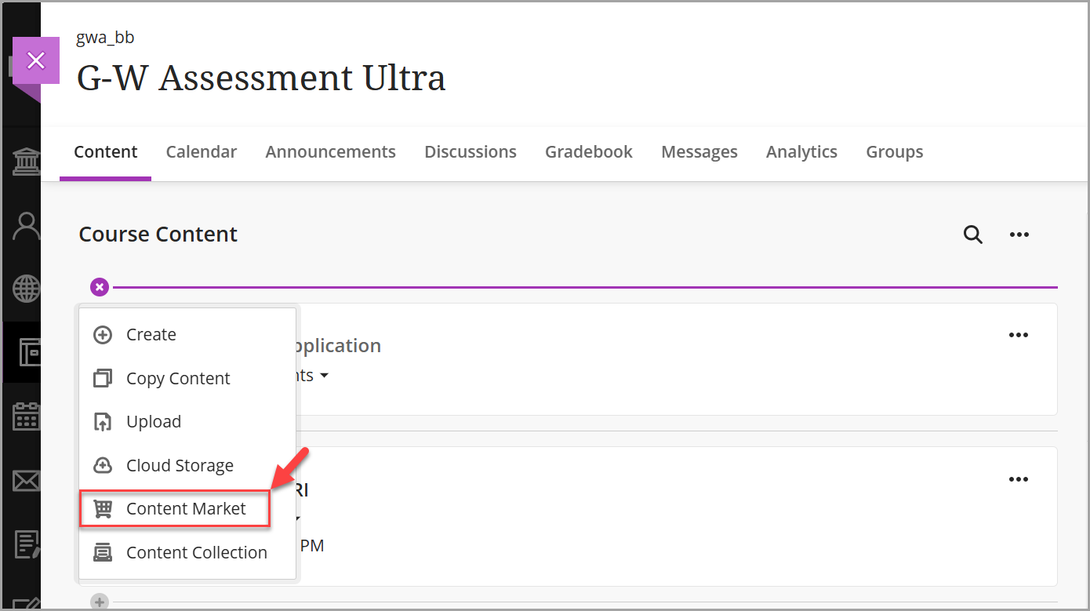Open three-dot options on the 'RI' card

[x=1018, y=479]
